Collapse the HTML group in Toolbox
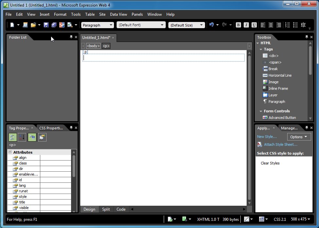 pyautogui.click(x=257, y=43)
